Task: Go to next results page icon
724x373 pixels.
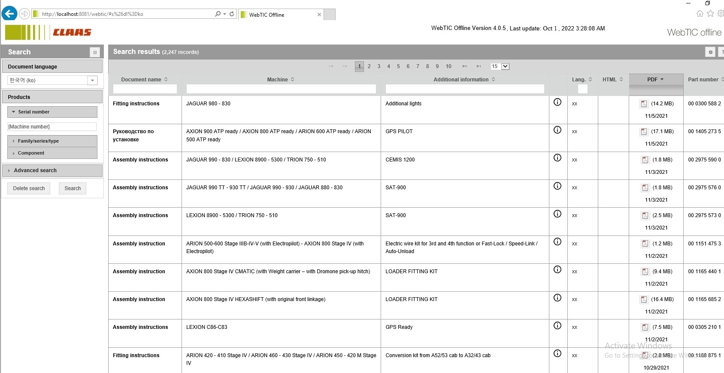Action: point(465,66)
